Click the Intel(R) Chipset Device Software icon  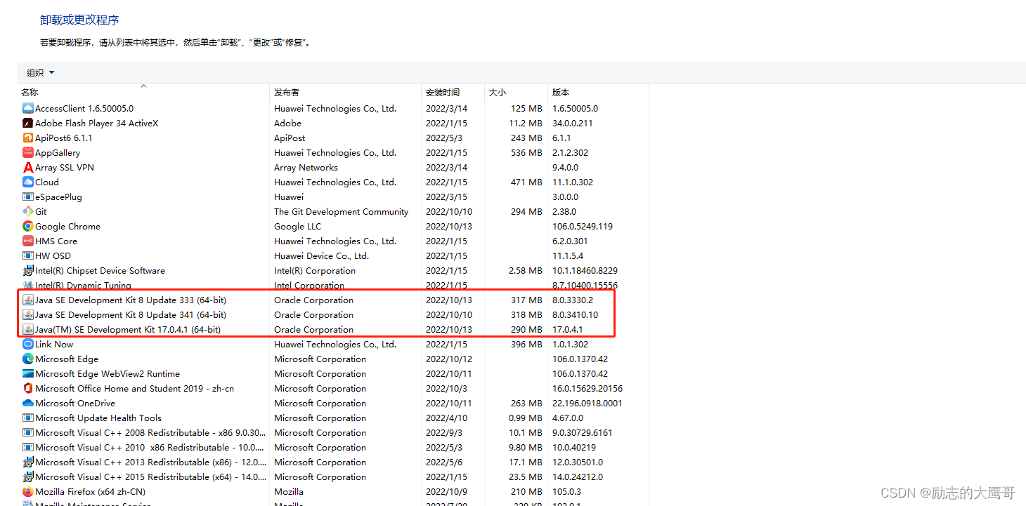tap(28, 270)
